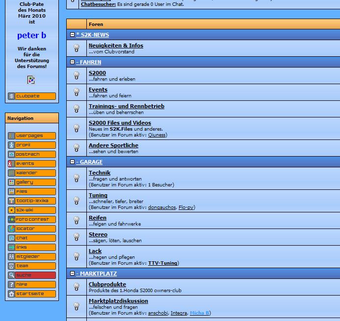Select the red suche navigation button
The image size is (340, 321).
[x=32, y=275]
